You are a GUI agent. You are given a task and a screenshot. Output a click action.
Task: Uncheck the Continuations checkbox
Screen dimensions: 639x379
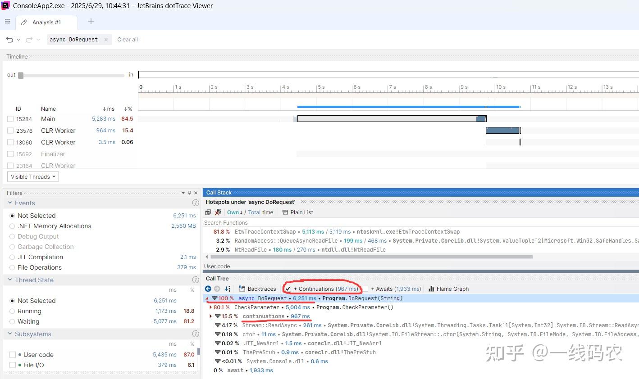tap(289, 289)
